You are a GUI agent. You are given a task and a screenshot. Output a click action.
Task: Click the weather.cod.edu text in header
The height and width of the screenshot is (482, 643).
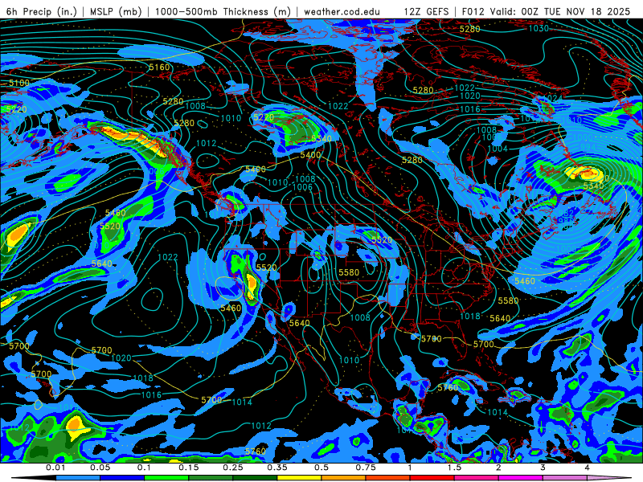(342, 11)
